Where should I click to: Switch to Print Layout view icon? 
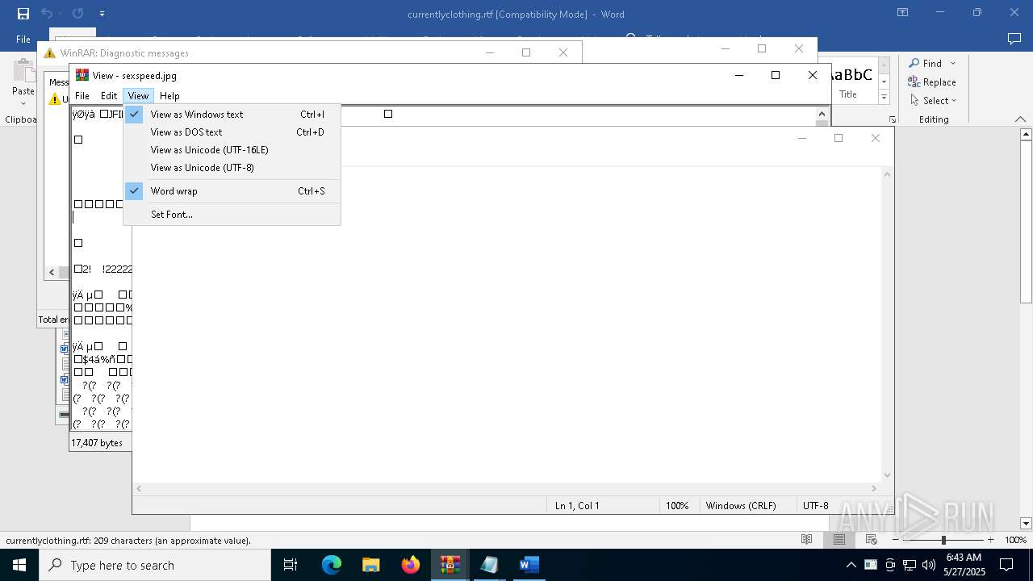pos(839,540)
